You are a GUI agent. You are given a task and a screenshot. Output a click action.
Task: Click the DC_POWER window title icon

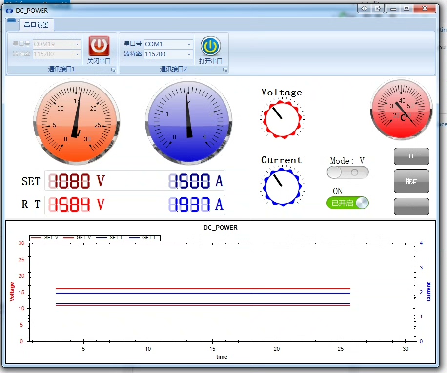tap(9, 11)
